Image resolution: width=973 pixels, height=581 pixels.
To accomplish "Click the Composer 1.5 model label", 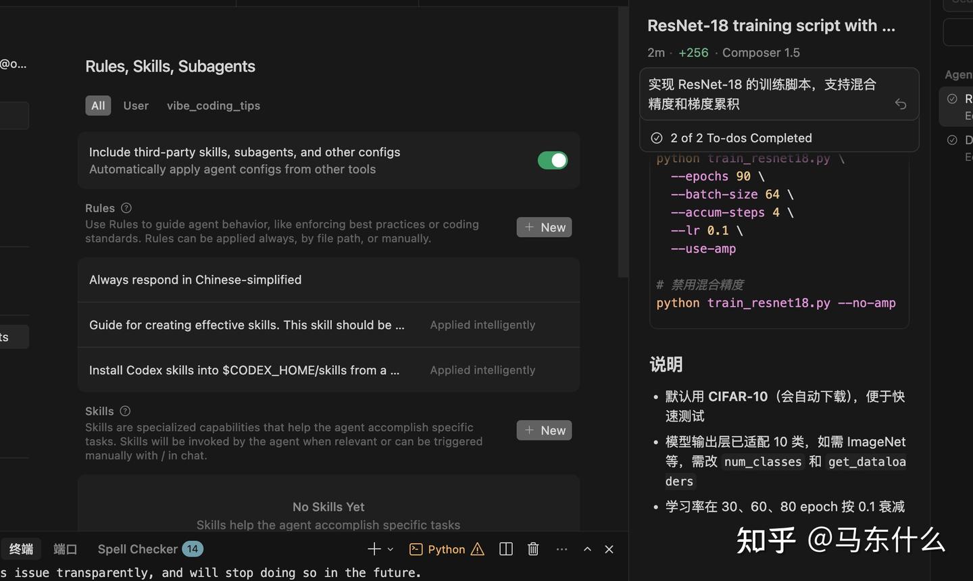I will 761,53.
